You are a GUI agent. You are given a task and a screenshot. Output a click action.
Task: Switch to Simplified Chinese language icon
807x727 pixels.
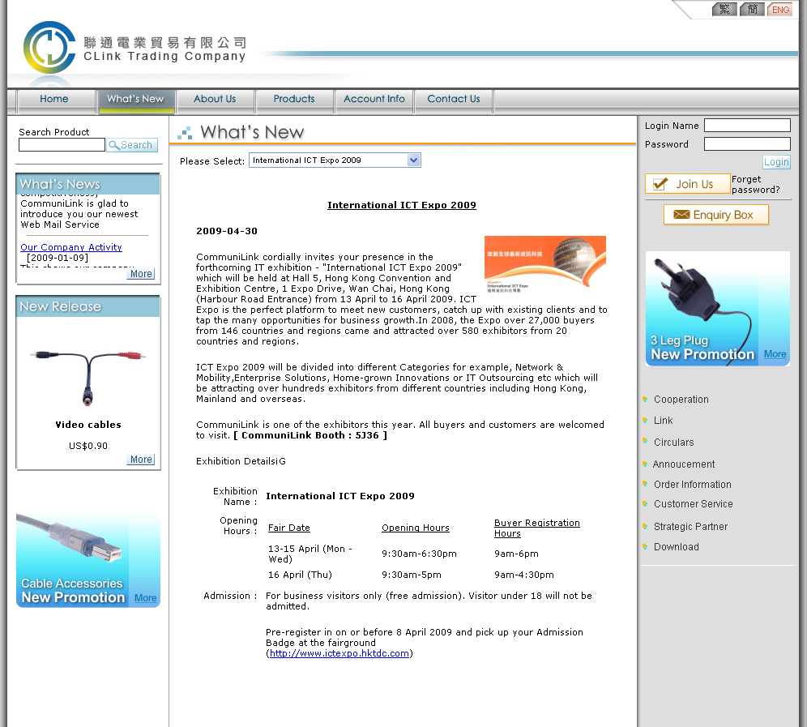pos(752,10)
